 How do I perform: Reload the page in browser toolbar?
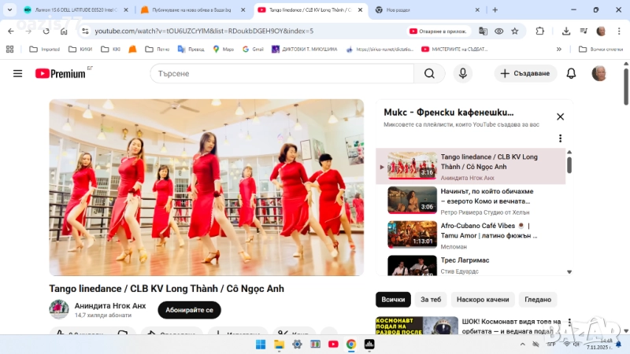point(46,31)
